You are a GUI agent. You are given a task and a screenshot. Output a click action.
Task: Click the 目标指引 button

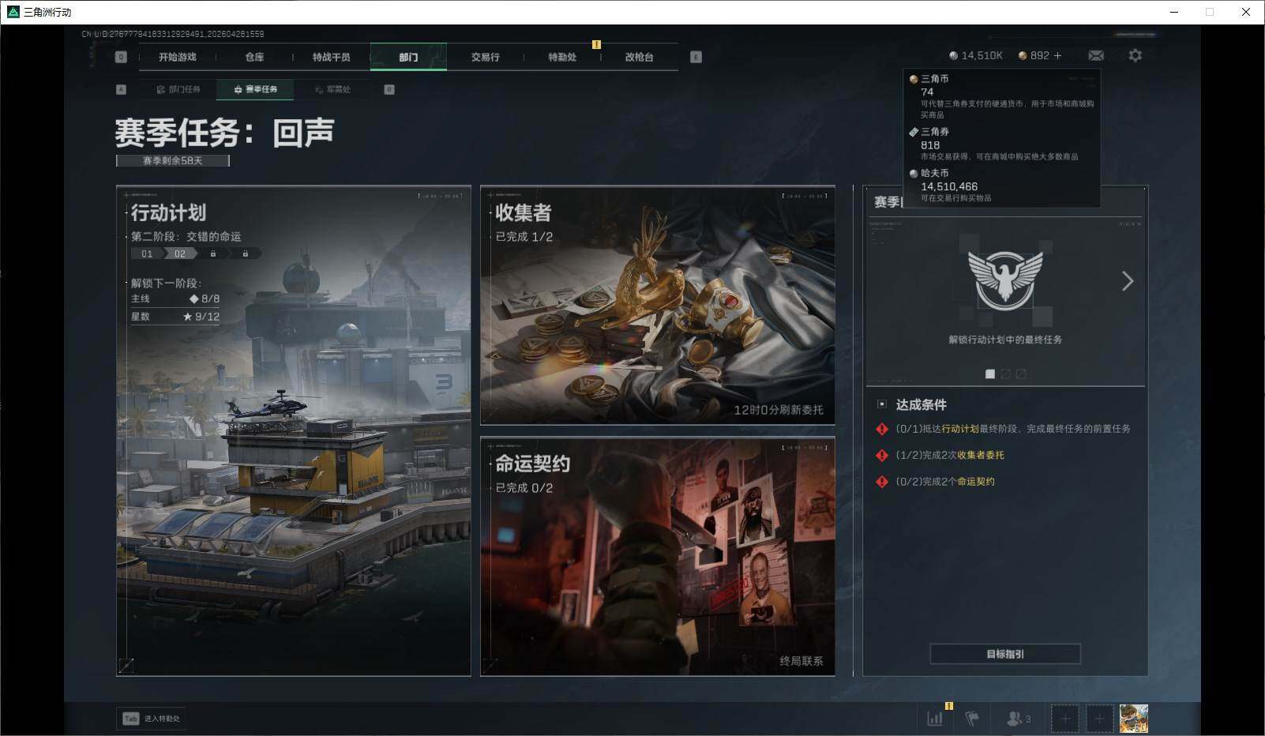[x=1005, y=654]
